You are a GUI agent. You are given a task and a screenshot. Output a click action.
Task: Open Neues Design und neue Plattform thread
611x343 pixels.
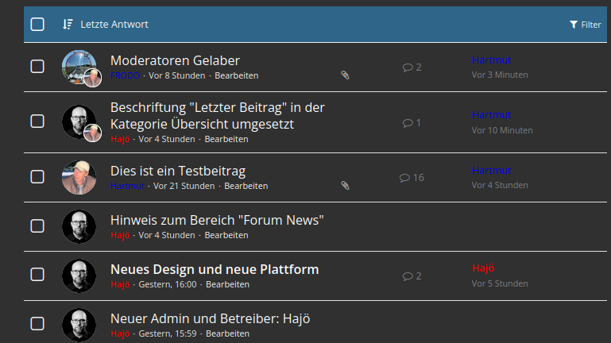pyautogui.click(x=215, y=269)
